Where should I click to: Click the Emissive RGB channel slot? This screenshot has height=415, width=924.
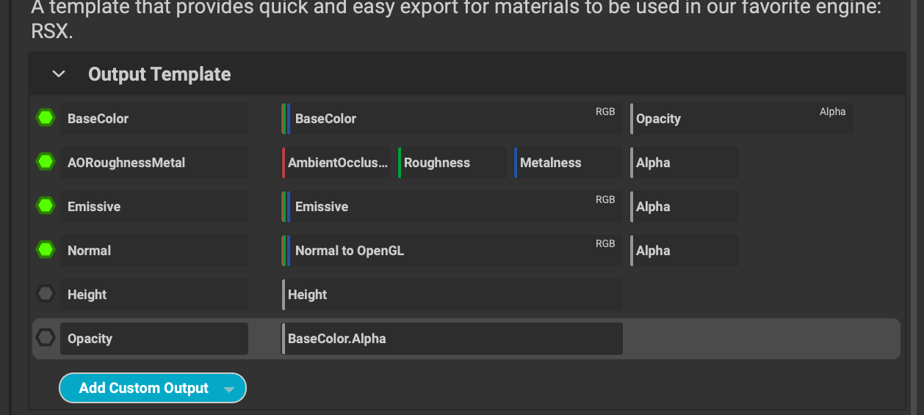coord(452,207)
